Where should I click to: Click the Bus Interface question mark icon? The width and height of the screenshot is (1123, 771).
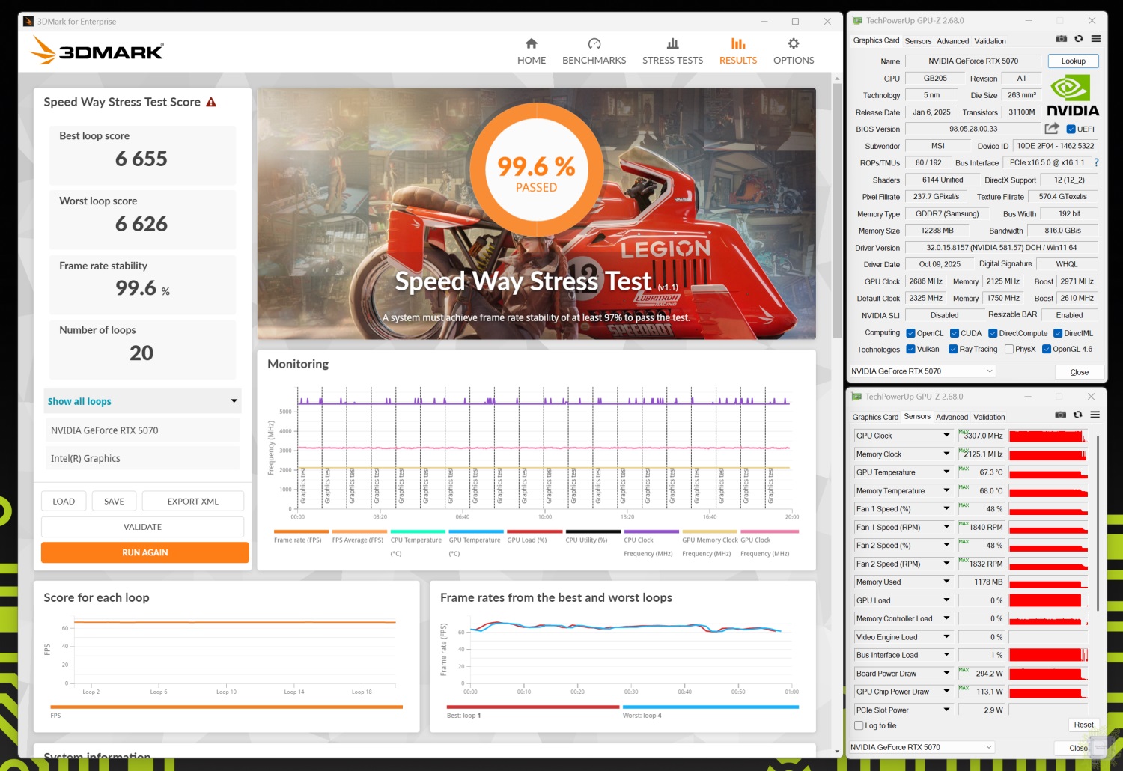[1096, 162]
